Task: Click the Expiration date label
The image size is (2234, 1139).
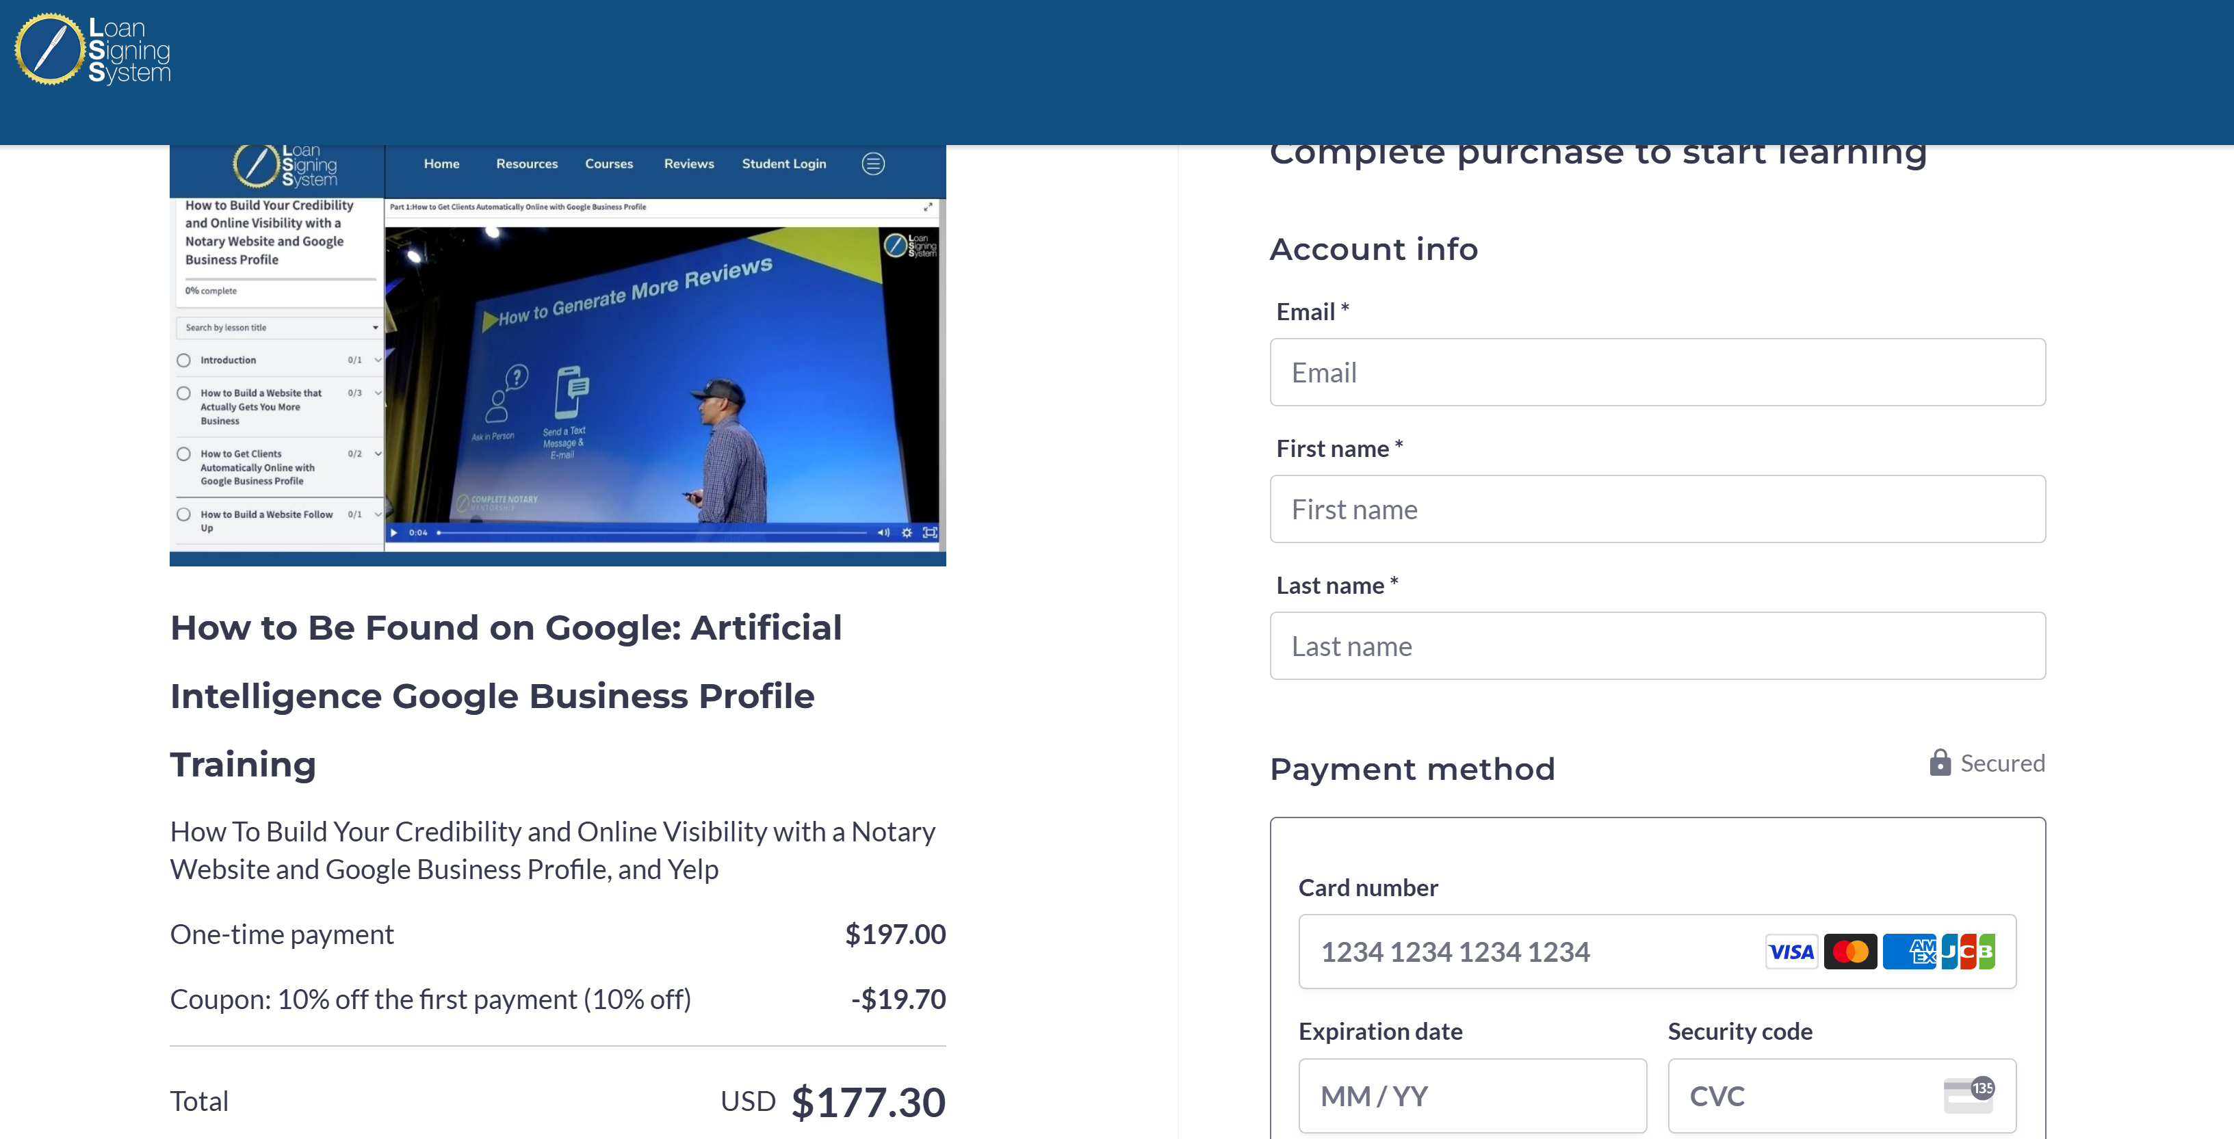Action: (1380, 1031)
